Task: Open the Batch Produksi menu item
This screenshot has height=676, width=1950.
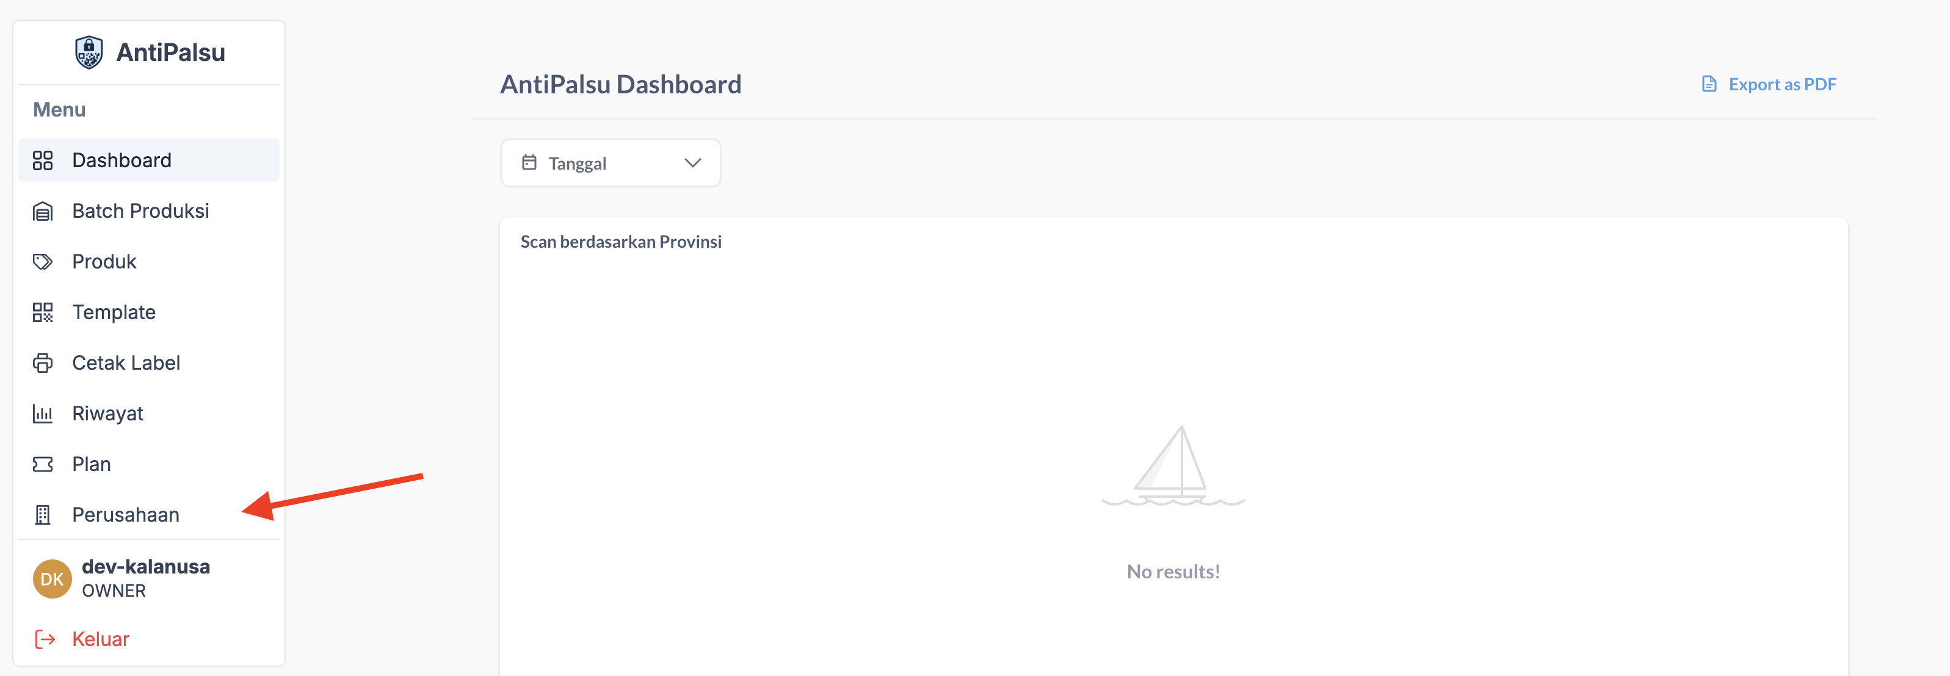Action: point(140,211)
